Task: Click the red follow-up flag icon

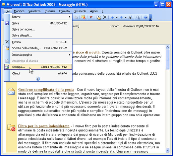Action: pos(91,17)
